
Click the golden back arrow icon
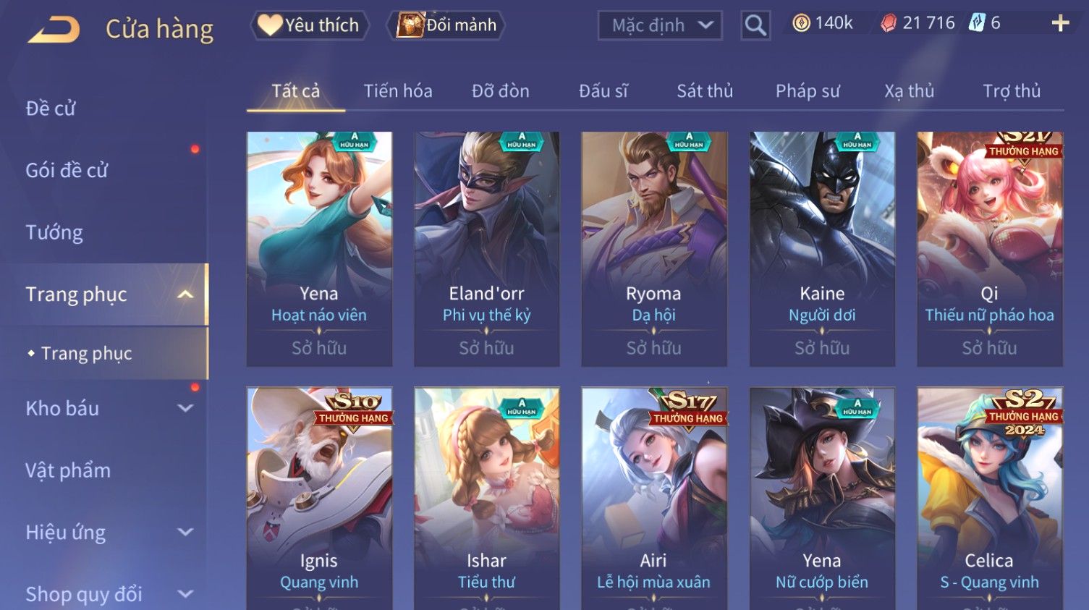pyautogui.click(x=54, y=29)
